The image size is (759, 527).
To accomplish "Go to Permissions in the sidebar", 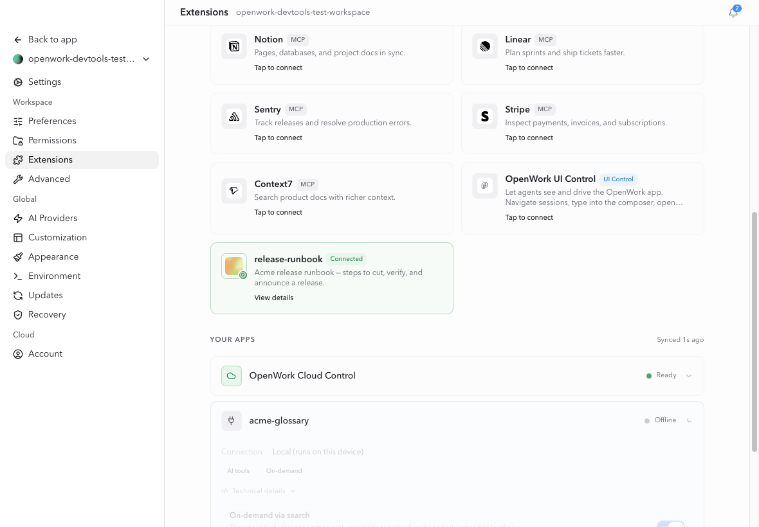I will [82, 141].
